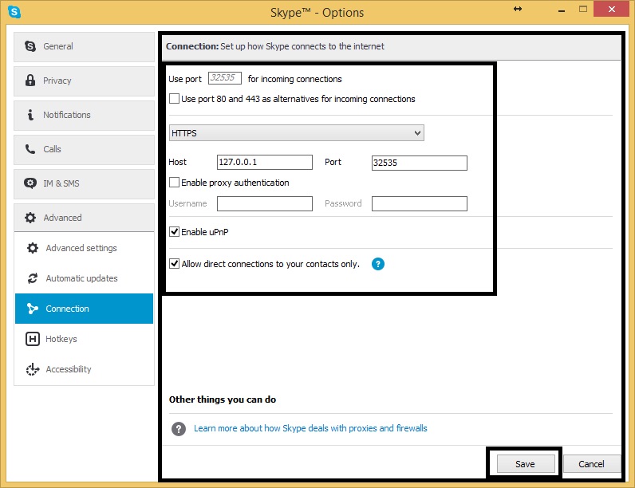Click the Calls phone handset icon
The image size is (635, 488).
(x=30, y=149)
